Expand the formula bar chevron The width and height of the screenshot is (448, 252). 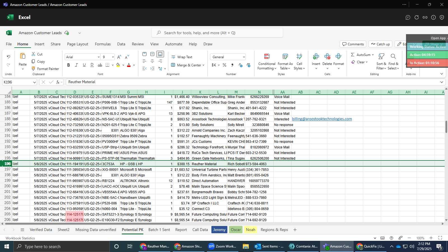pyautogui.click(x=442, y=82)
